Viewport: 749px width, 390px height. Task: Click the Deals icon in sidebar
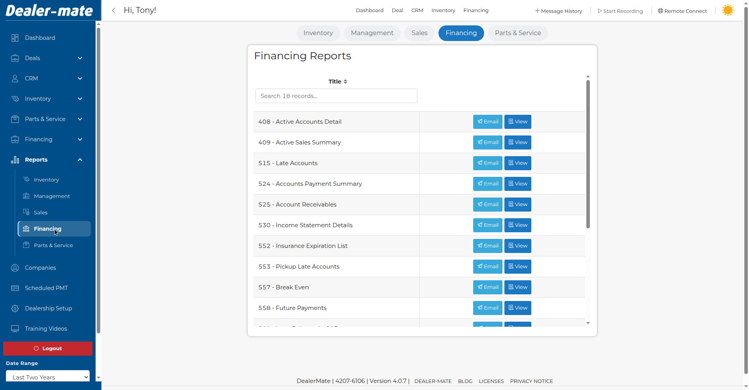(15, 58)
